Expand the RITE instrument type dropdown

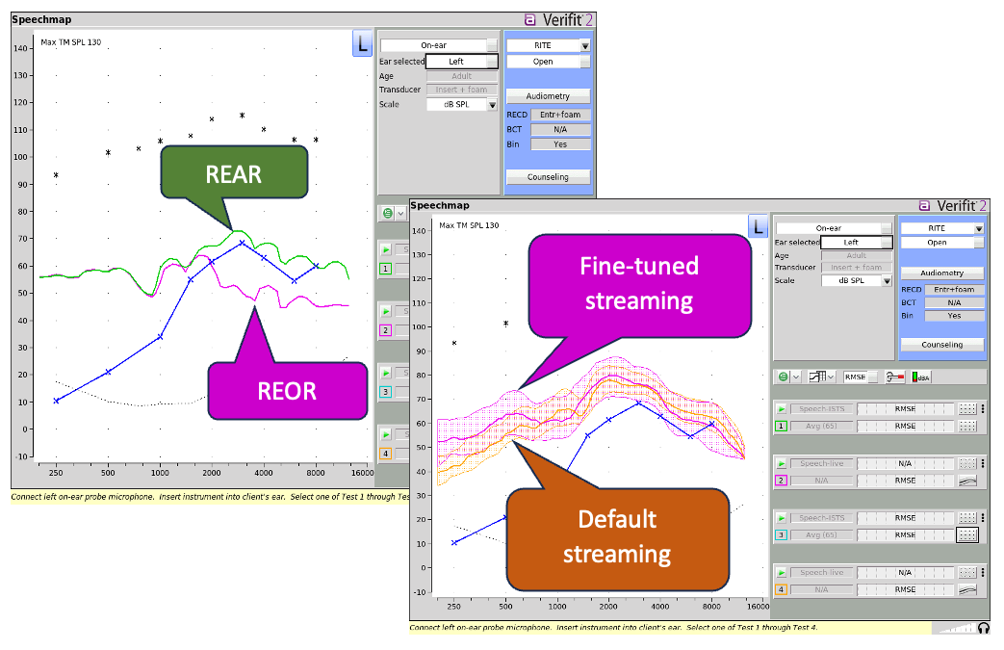point(978,228)
